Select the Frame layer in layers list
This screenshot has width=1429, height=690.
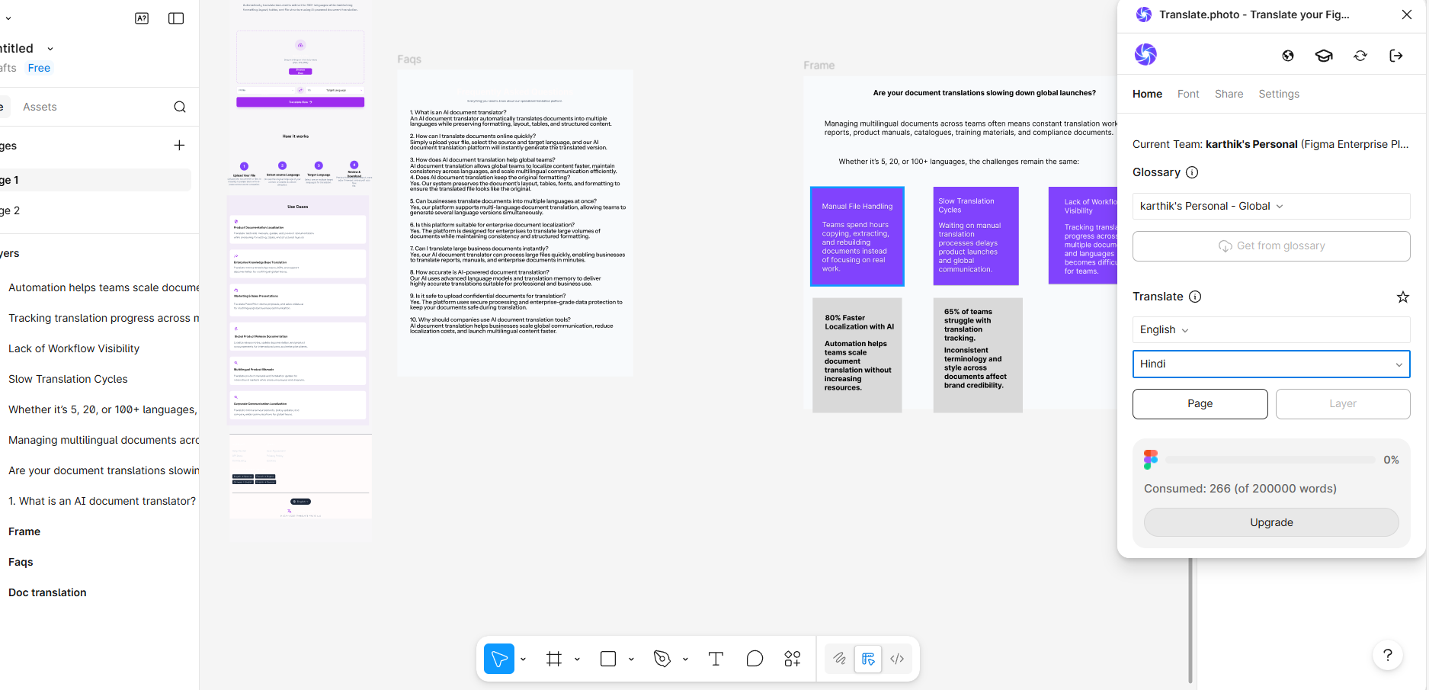[x=24, y=531]
